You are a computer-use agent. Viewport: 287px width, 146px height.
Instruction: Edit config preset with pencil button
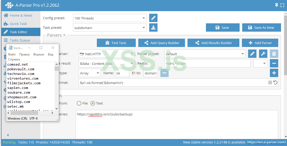(x=153, y=18)
